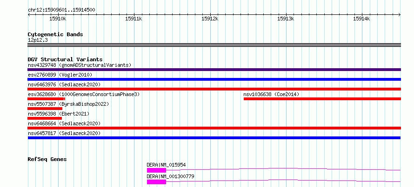Click label nsv5596398 (Ebert2021)
Viewport: 414px width, 187px height.
tap(59, 114)
